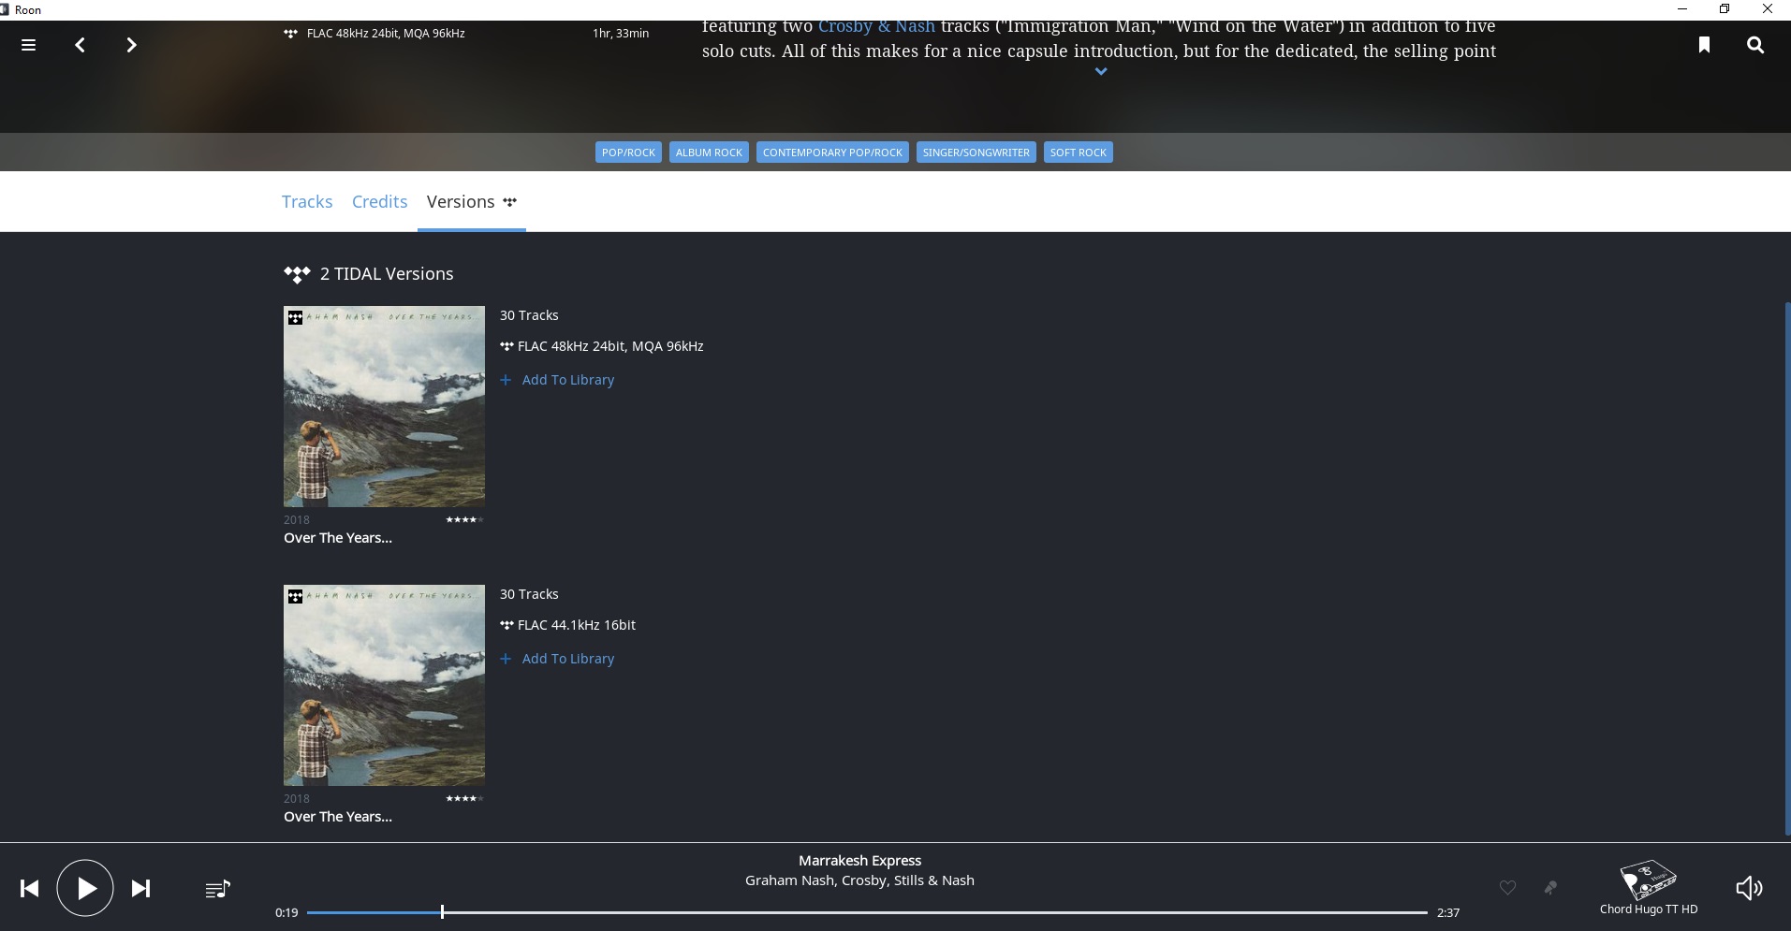Viewport: 1791px width, 931px height.
Task: Select the SOFT ROCK genre tag
Action: 1078,153
